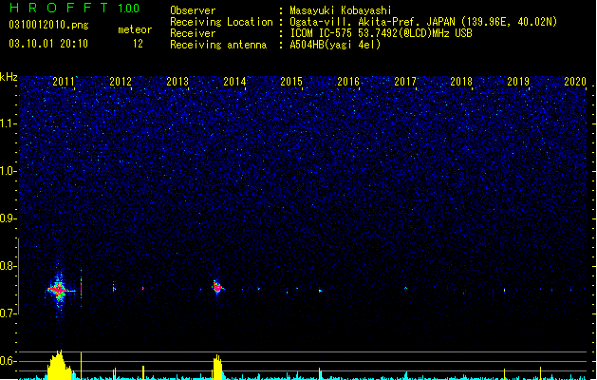Viewport: 597px width, 380px height.
Task: Click the meteor count value 12
Action: pyautogui.click(x=138, y=44)
